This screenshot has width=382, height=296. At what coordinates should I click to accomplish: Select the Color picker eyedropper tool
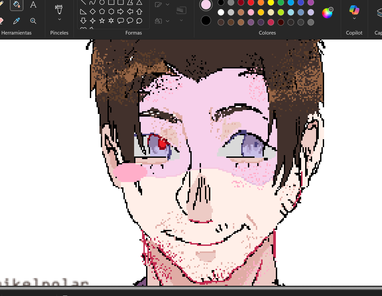pos(17,21)
